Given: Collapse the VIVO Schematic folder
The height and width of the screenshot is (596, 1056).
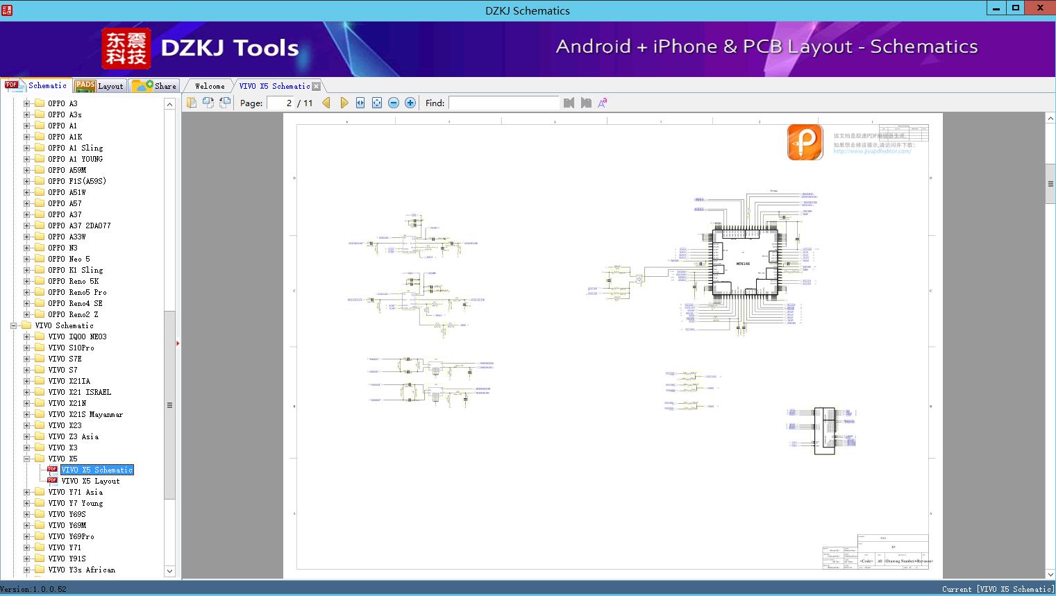Looking at the screenshot, I should point(13,325).
